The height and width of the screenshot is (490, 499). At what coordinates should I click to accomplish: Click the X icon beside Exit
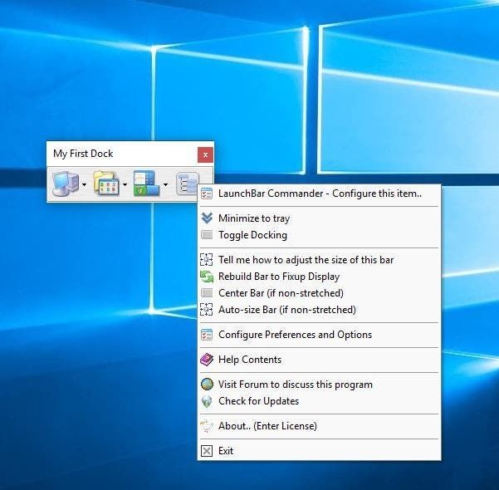(207, 451)
